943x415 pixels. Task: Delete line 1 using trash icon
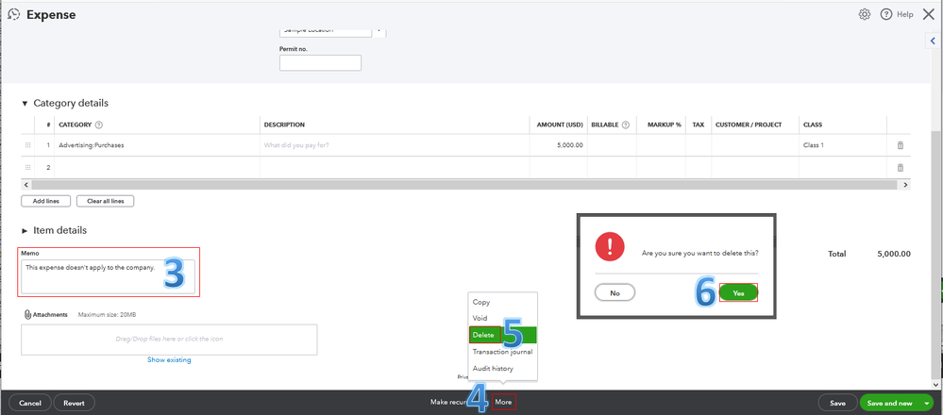point(901,145)
